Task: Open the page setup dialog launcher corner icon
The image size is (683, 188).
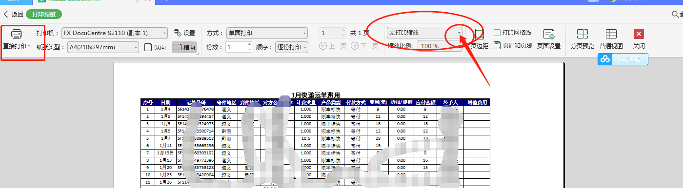Action: coord(198,54)
